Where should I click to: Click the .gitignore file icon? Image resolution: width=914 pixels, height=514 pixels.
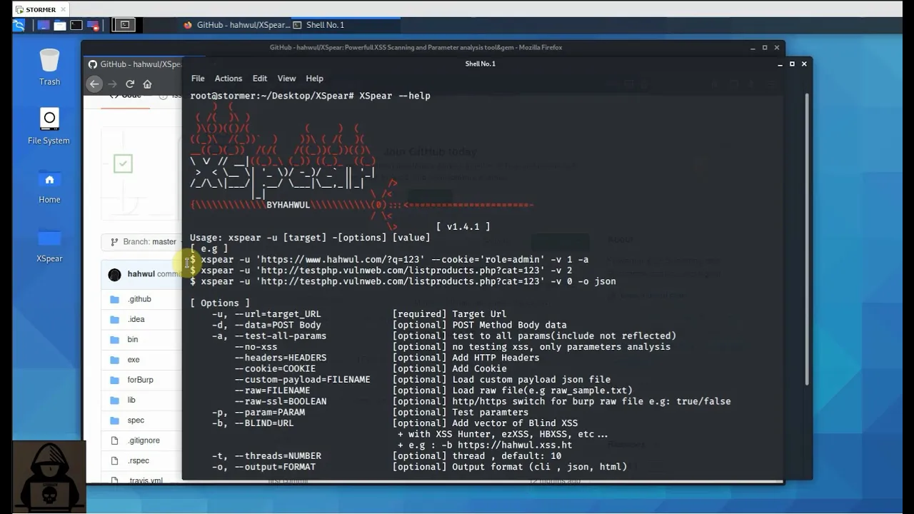click(x=114, y=440)
